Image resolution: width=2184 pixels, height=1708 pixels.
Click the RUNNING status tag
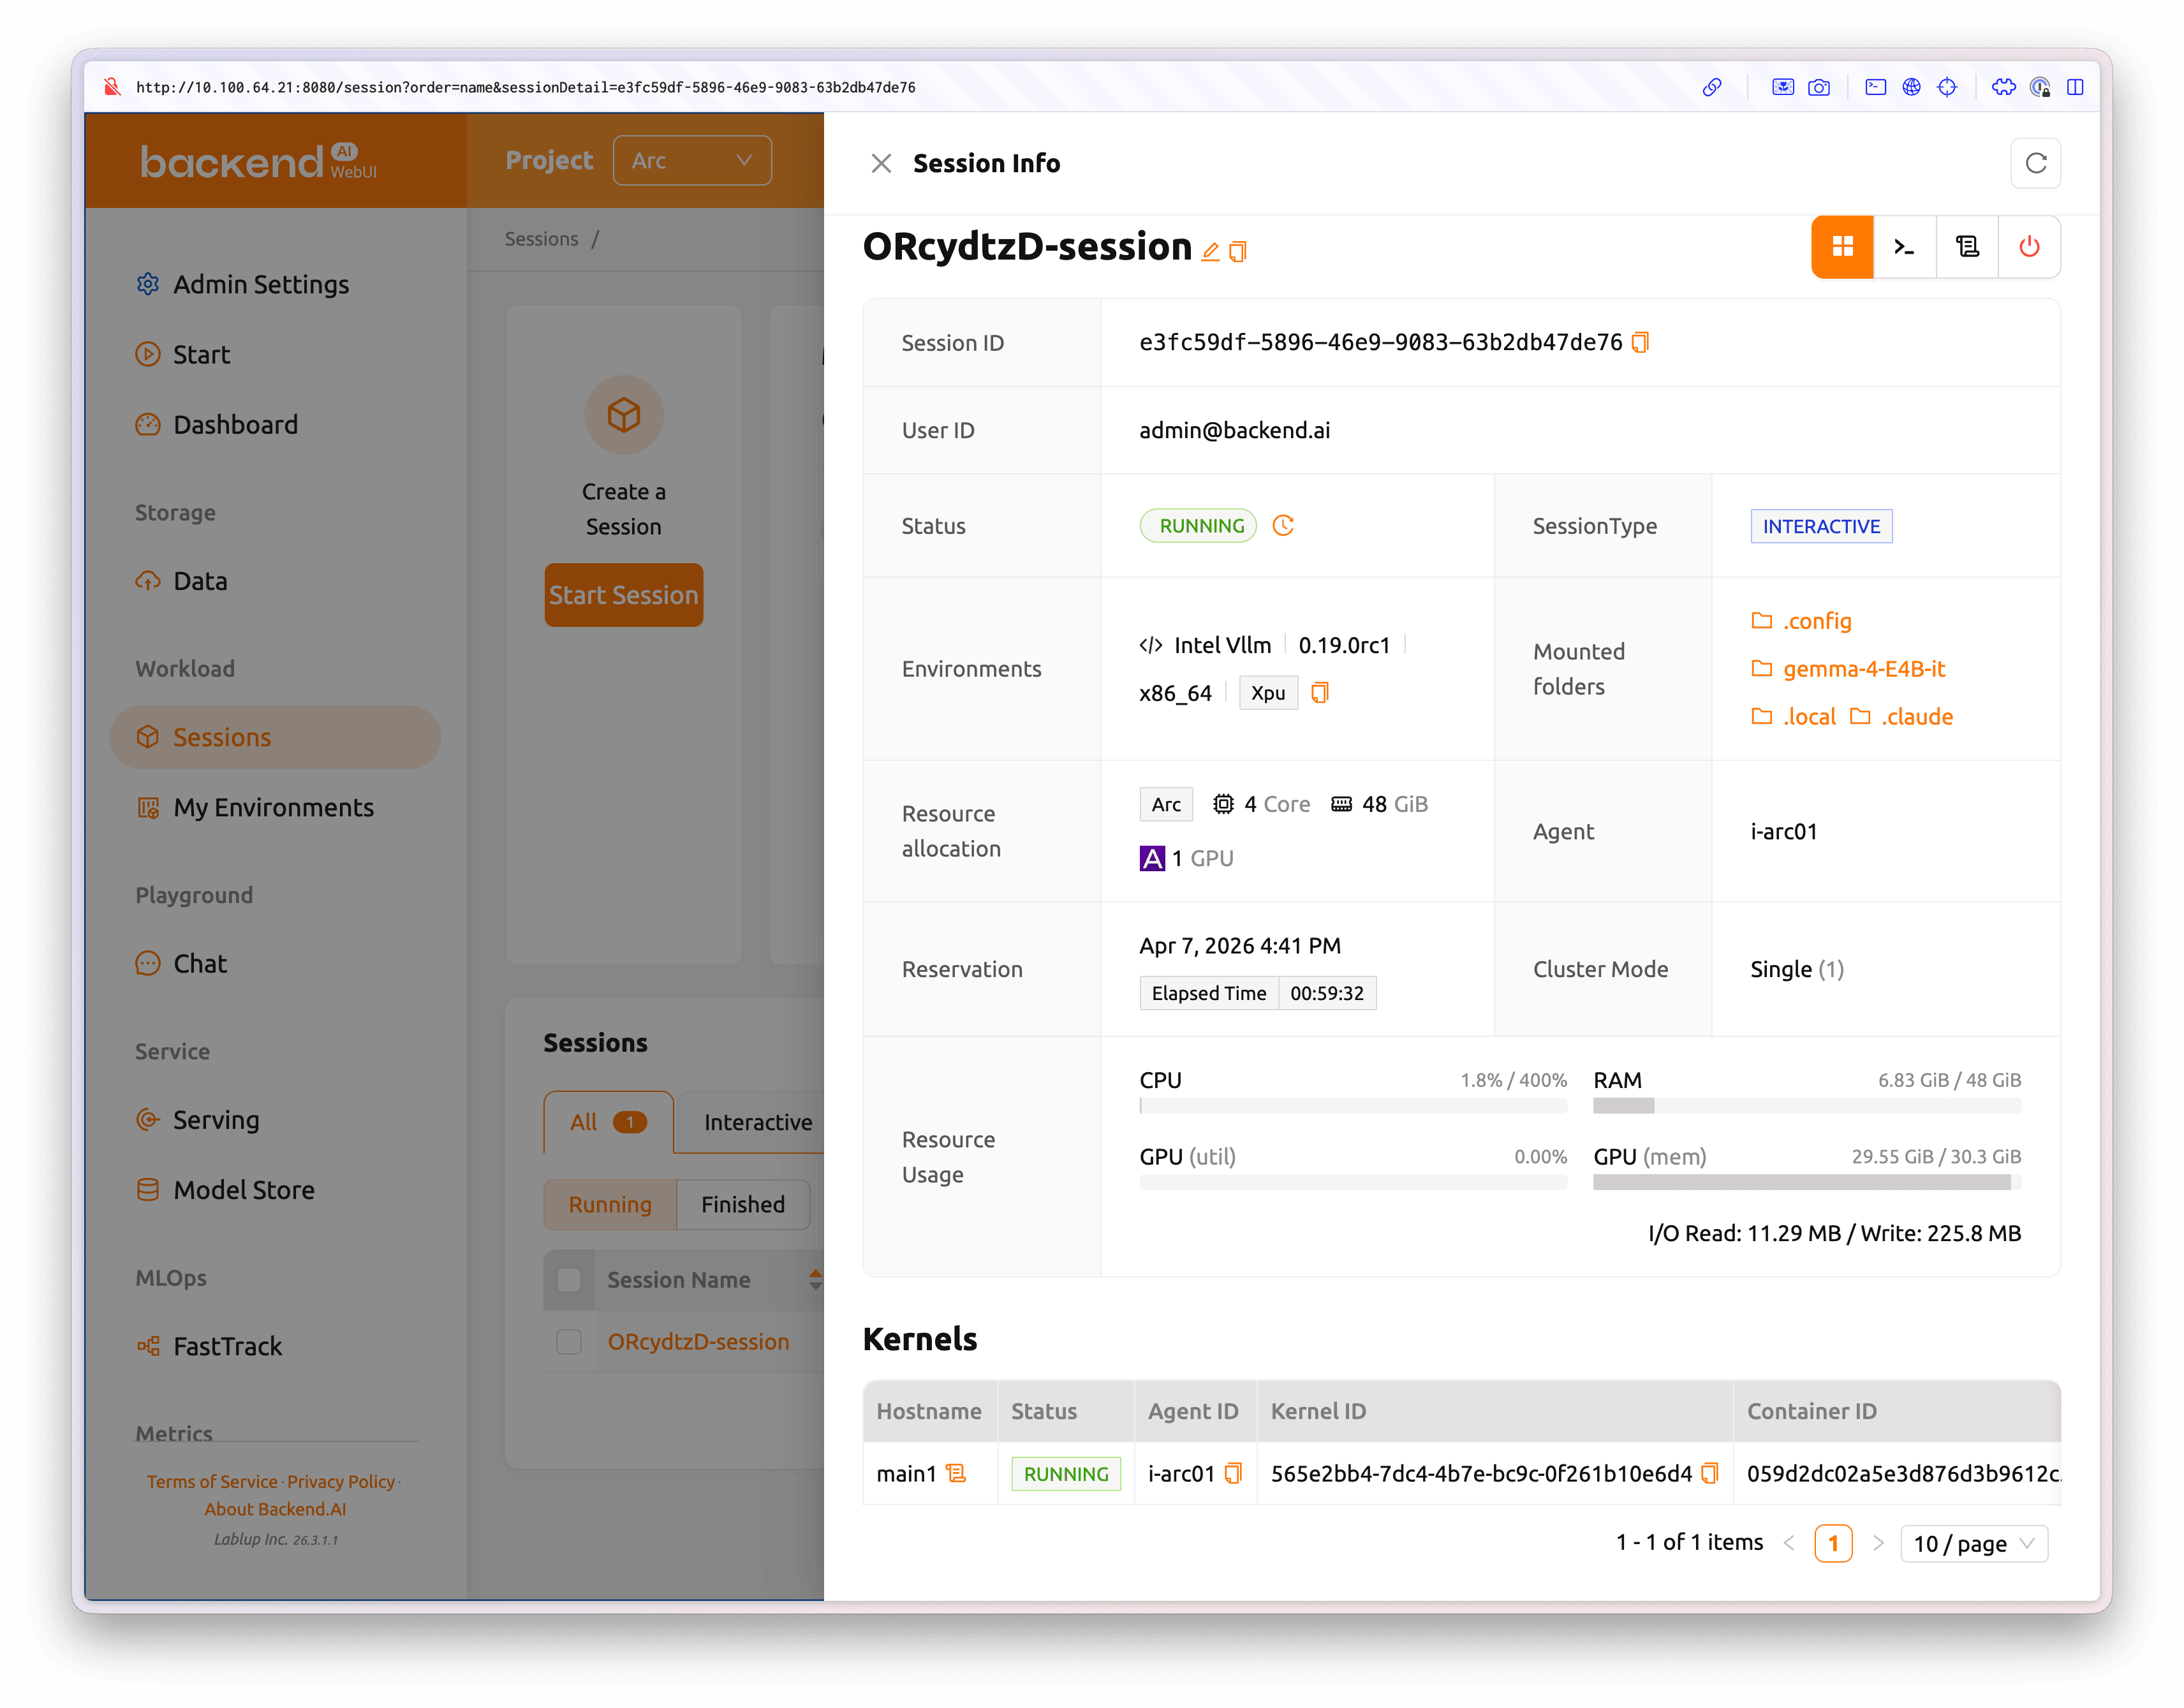click(x=1198, y=526)
